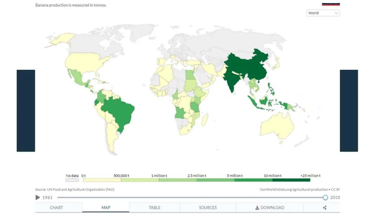Click the year slider handle at 2018
This screenshot has height=221, width=373.
[x=326, y=197]
